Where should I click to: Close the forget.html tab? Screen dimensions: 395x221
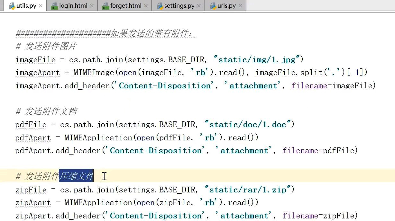[146, 6]
